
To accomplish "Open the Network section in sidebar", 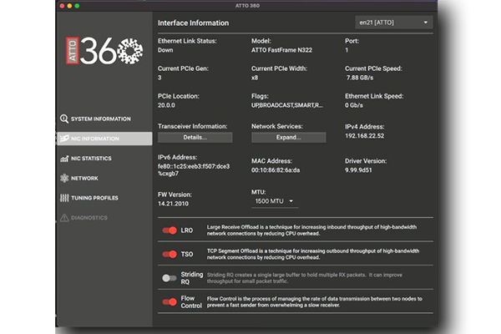I will [84, 179].
